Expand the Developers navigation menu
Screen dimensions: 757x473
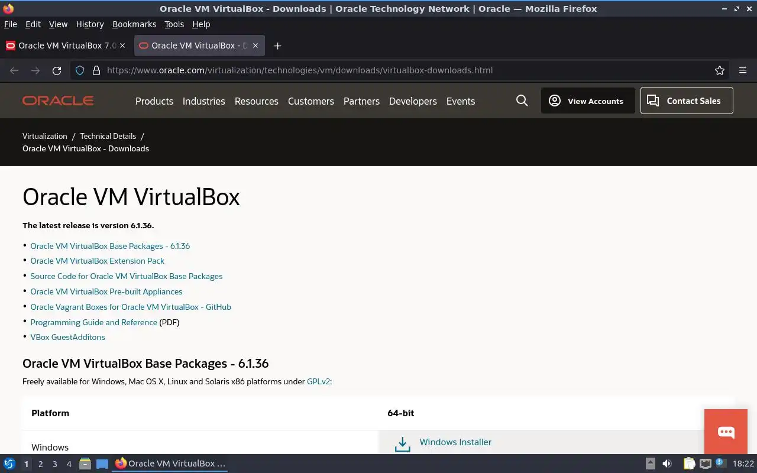[413, 101]
